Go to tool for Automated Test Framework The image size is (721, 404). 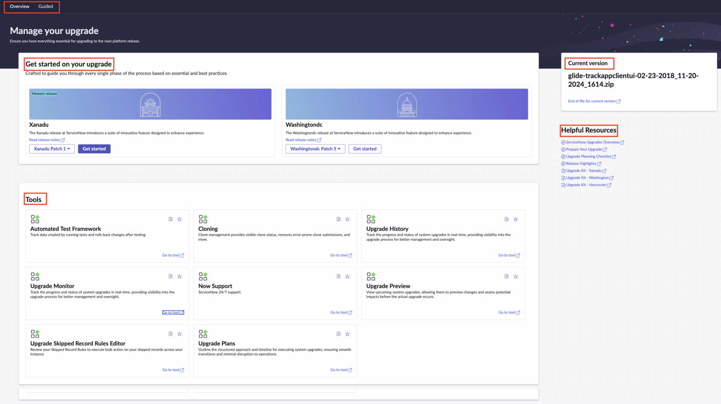173,255
